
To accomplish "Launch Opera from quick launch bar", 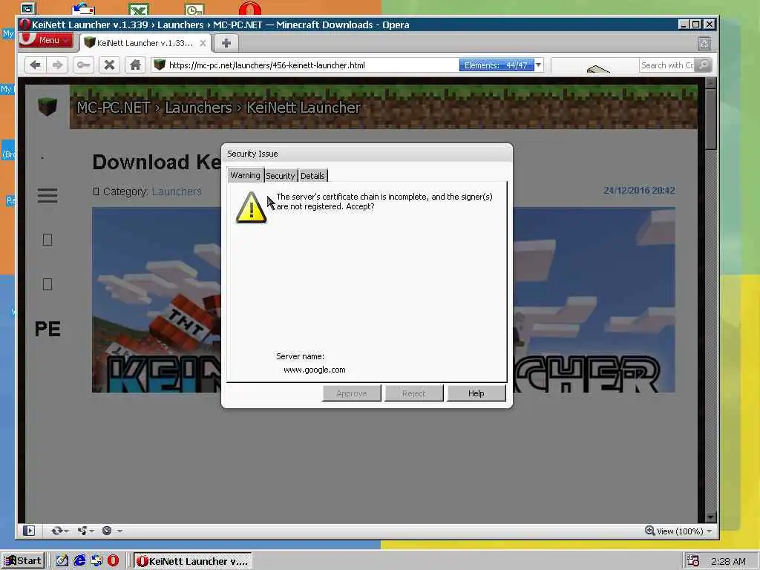I will pos(113,561).
